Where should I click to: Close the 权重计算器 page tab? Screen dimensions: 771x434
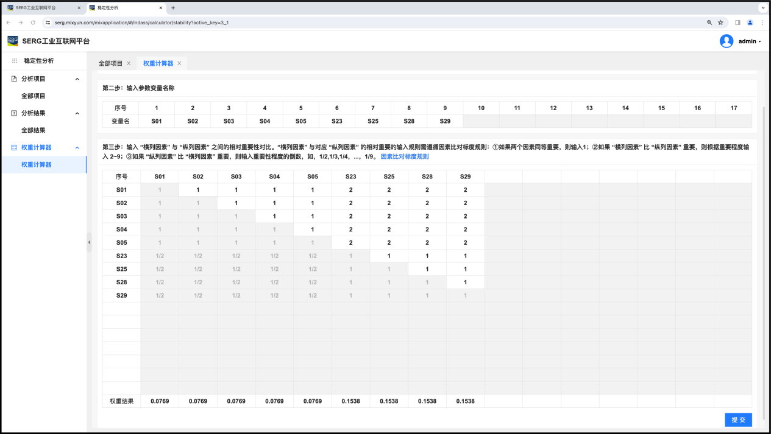coord(179,63)
